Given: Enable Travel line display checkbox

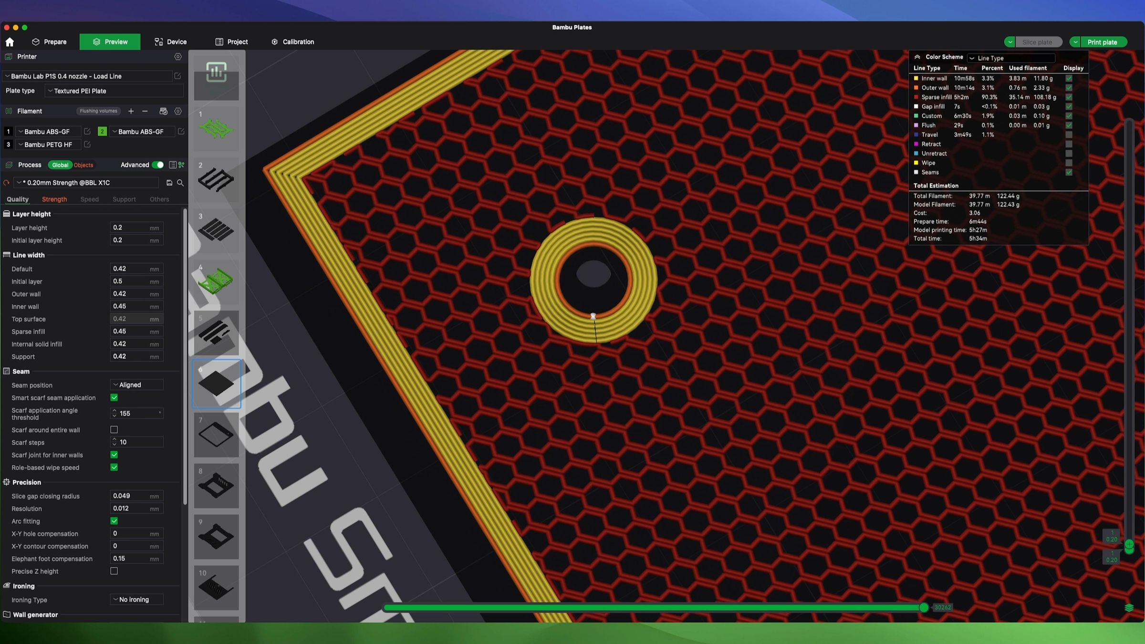Looking at the screenshot, I should (1069, 135).
